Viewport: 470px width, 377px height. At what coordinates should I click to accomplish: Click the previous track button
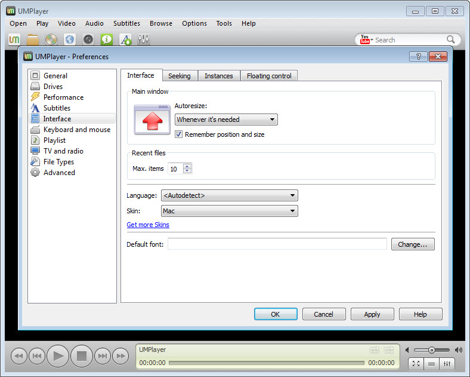coord(37,356)
